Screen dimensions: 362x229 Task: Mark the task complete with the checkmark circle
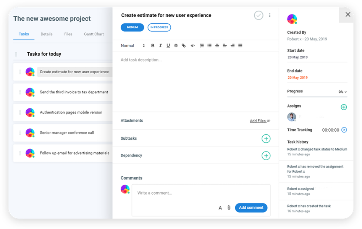(x=259, y=15)
